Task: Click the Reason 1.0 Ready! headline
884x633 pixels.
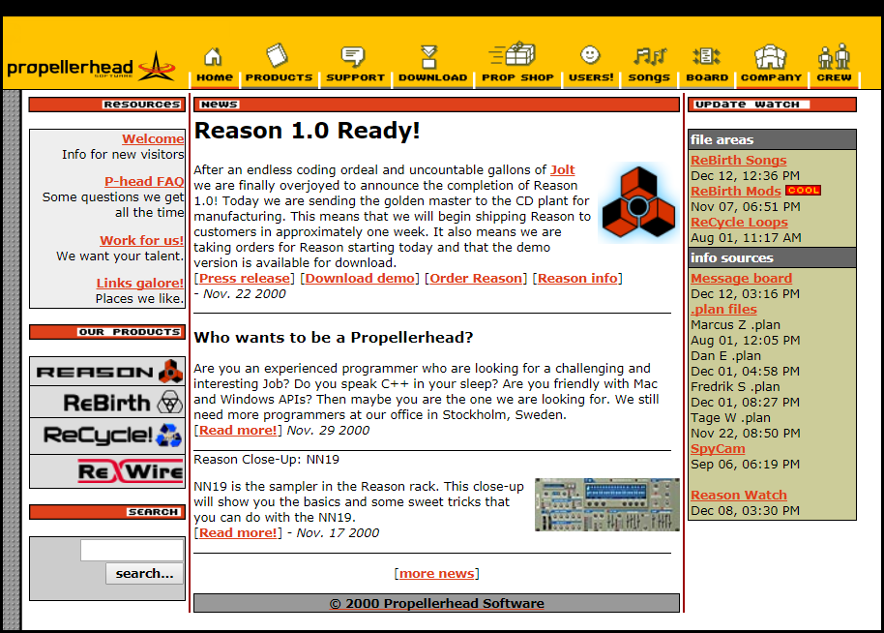Action: [x=307, y=131]
